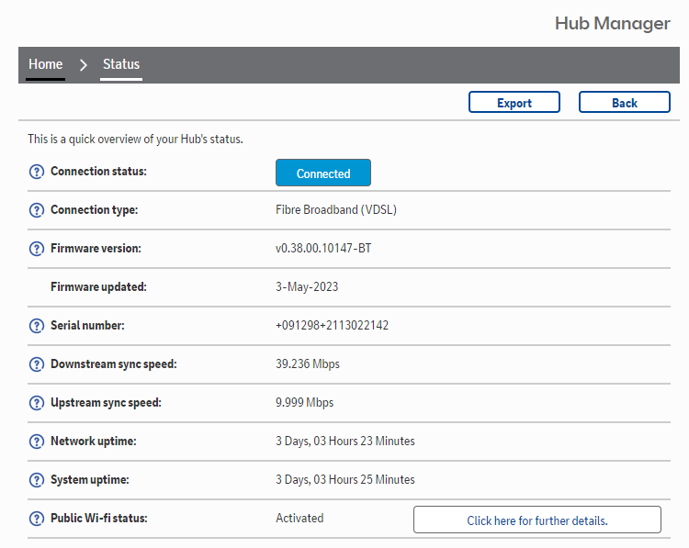The height and width of the screenshot is (548, 689).
Task: Open 'Click here for further details' link
Action: 537,520
